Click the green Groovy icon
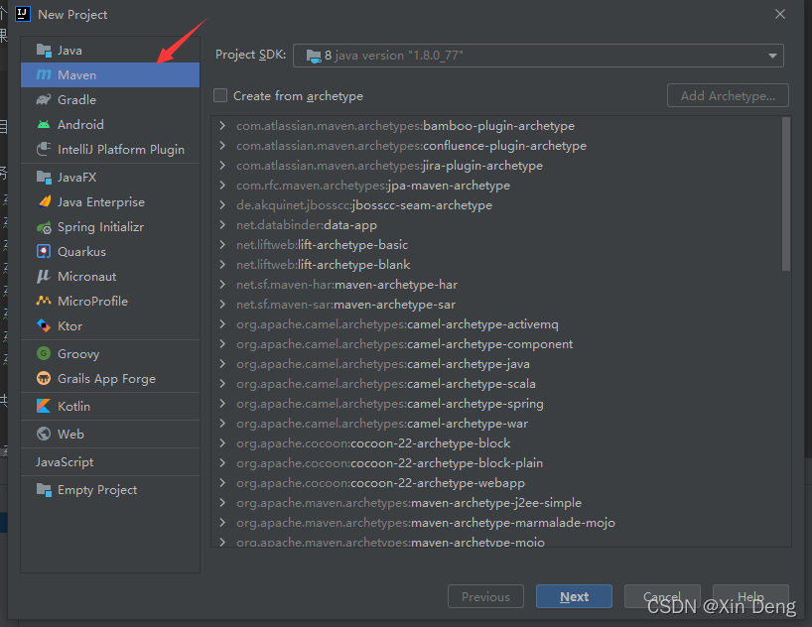 [44, 353]
